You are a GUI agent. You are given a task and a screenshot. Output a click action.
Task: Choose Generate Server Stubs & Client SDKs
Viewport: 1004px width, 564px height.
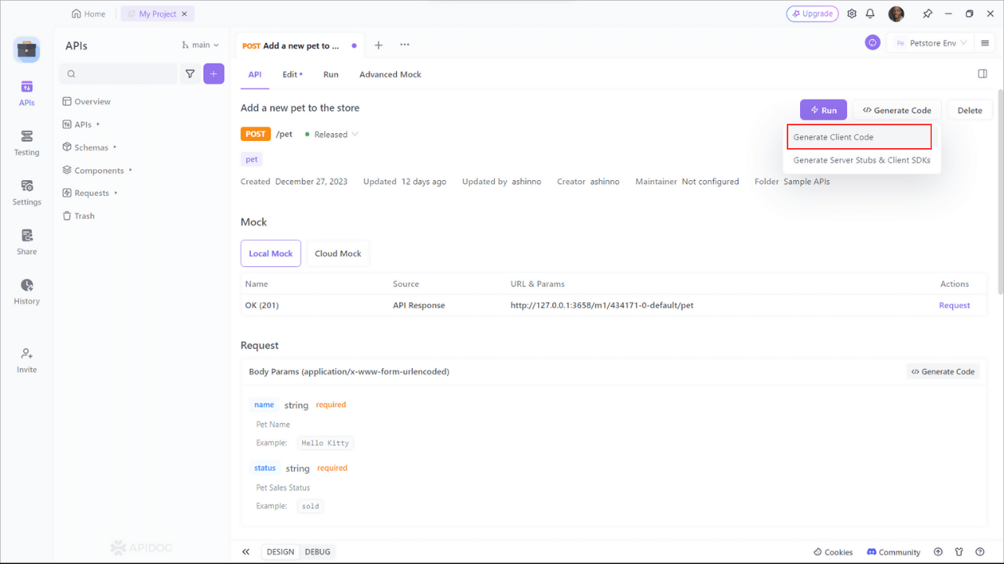coord(861,160)
